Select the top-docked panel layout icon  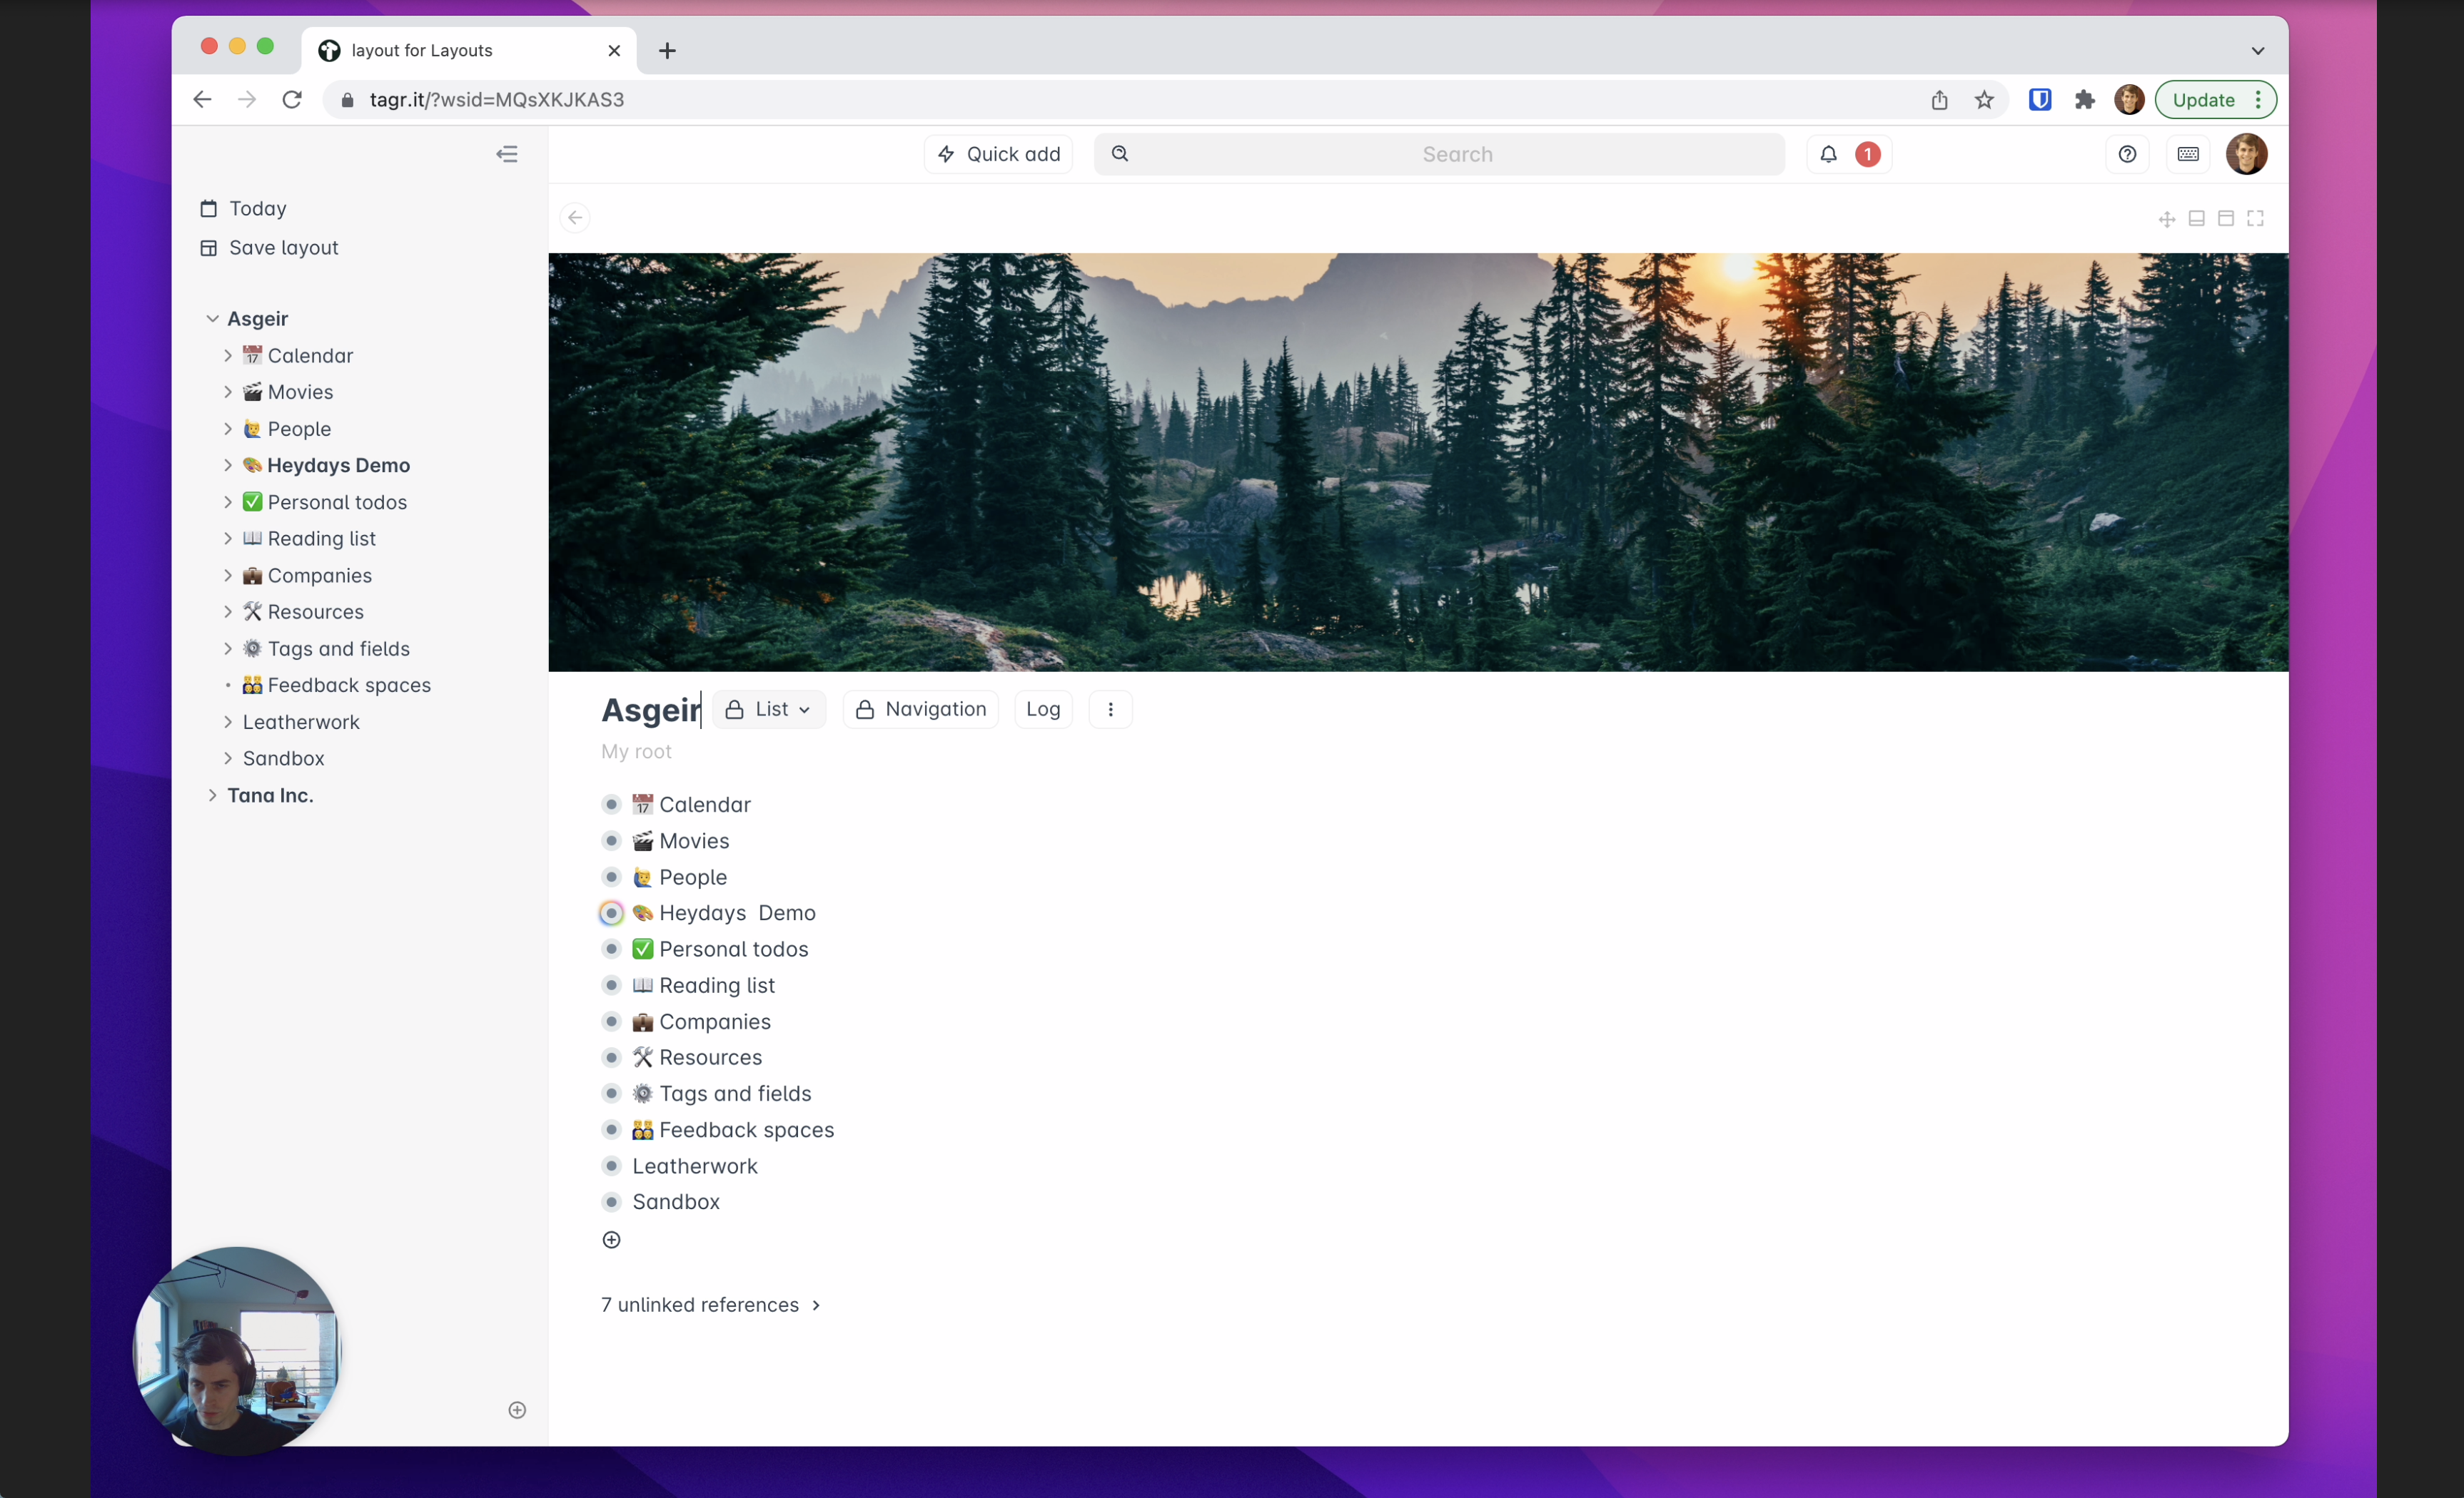pos(2226,218)
